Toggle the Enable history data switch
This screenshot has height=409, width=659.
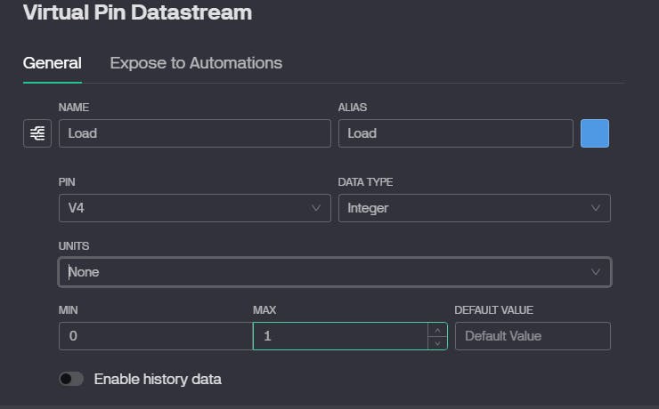click(x=71, y=379)
